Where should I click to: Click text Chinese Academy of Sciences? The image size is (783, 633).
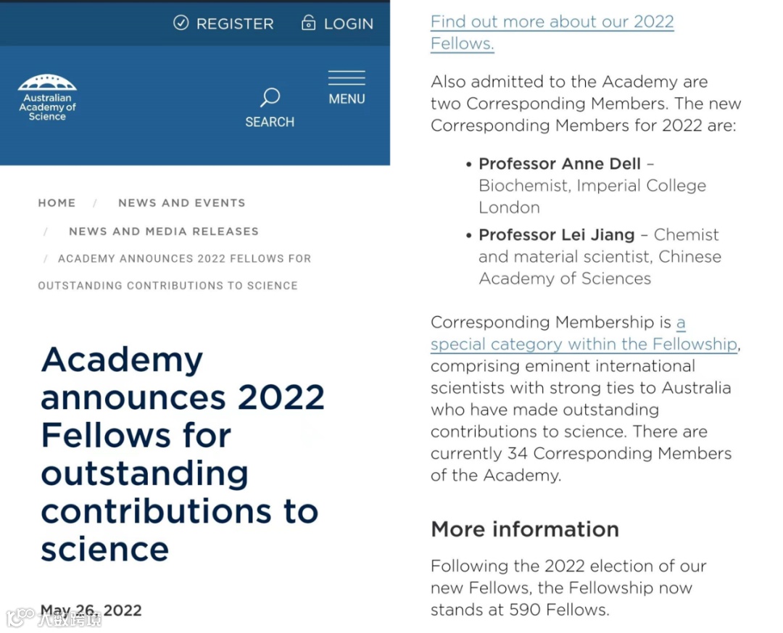[600, 268]
